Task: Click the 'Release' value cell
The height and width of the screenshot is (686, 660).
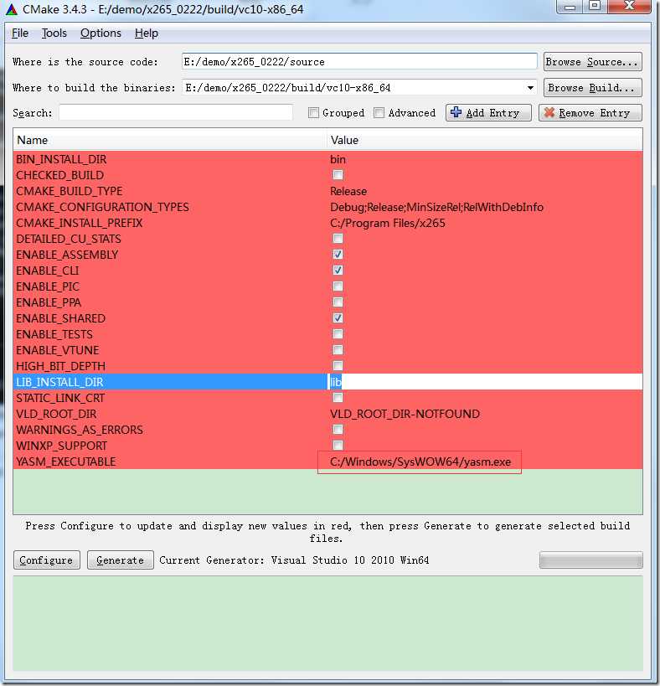Action: pyautogui.click(x=348, y=191)
